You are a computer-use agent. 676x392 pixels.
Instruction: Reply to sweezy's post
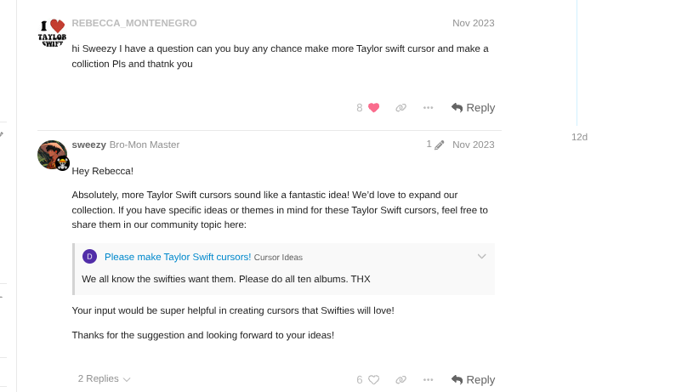tap(473, 380)
